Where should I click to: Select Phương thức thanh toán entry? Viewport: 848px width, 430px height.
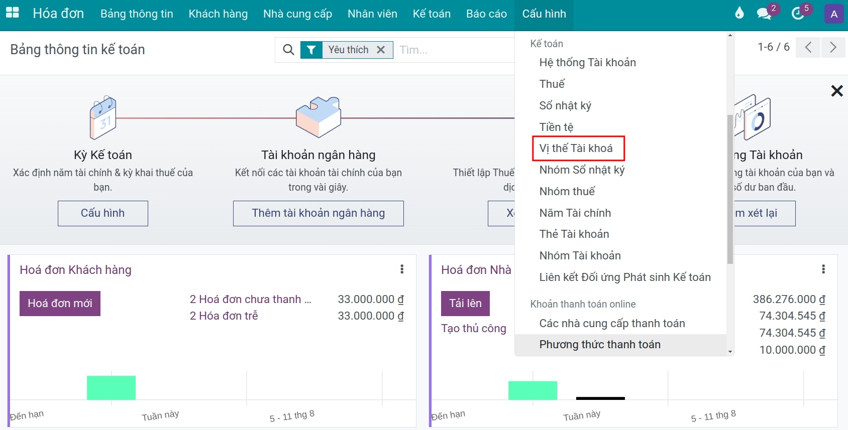[x=621, y=345]
